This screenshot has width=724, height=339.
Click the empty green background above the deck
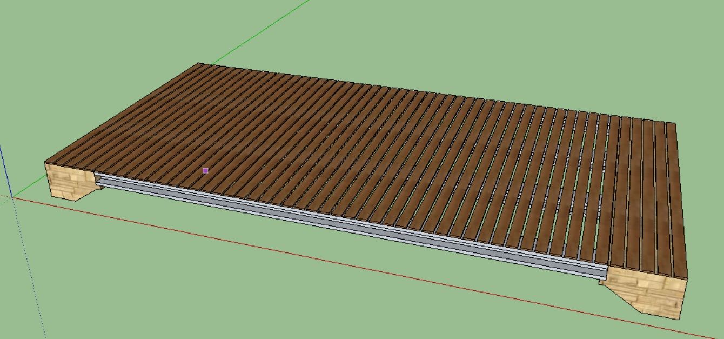coord(486,32)
